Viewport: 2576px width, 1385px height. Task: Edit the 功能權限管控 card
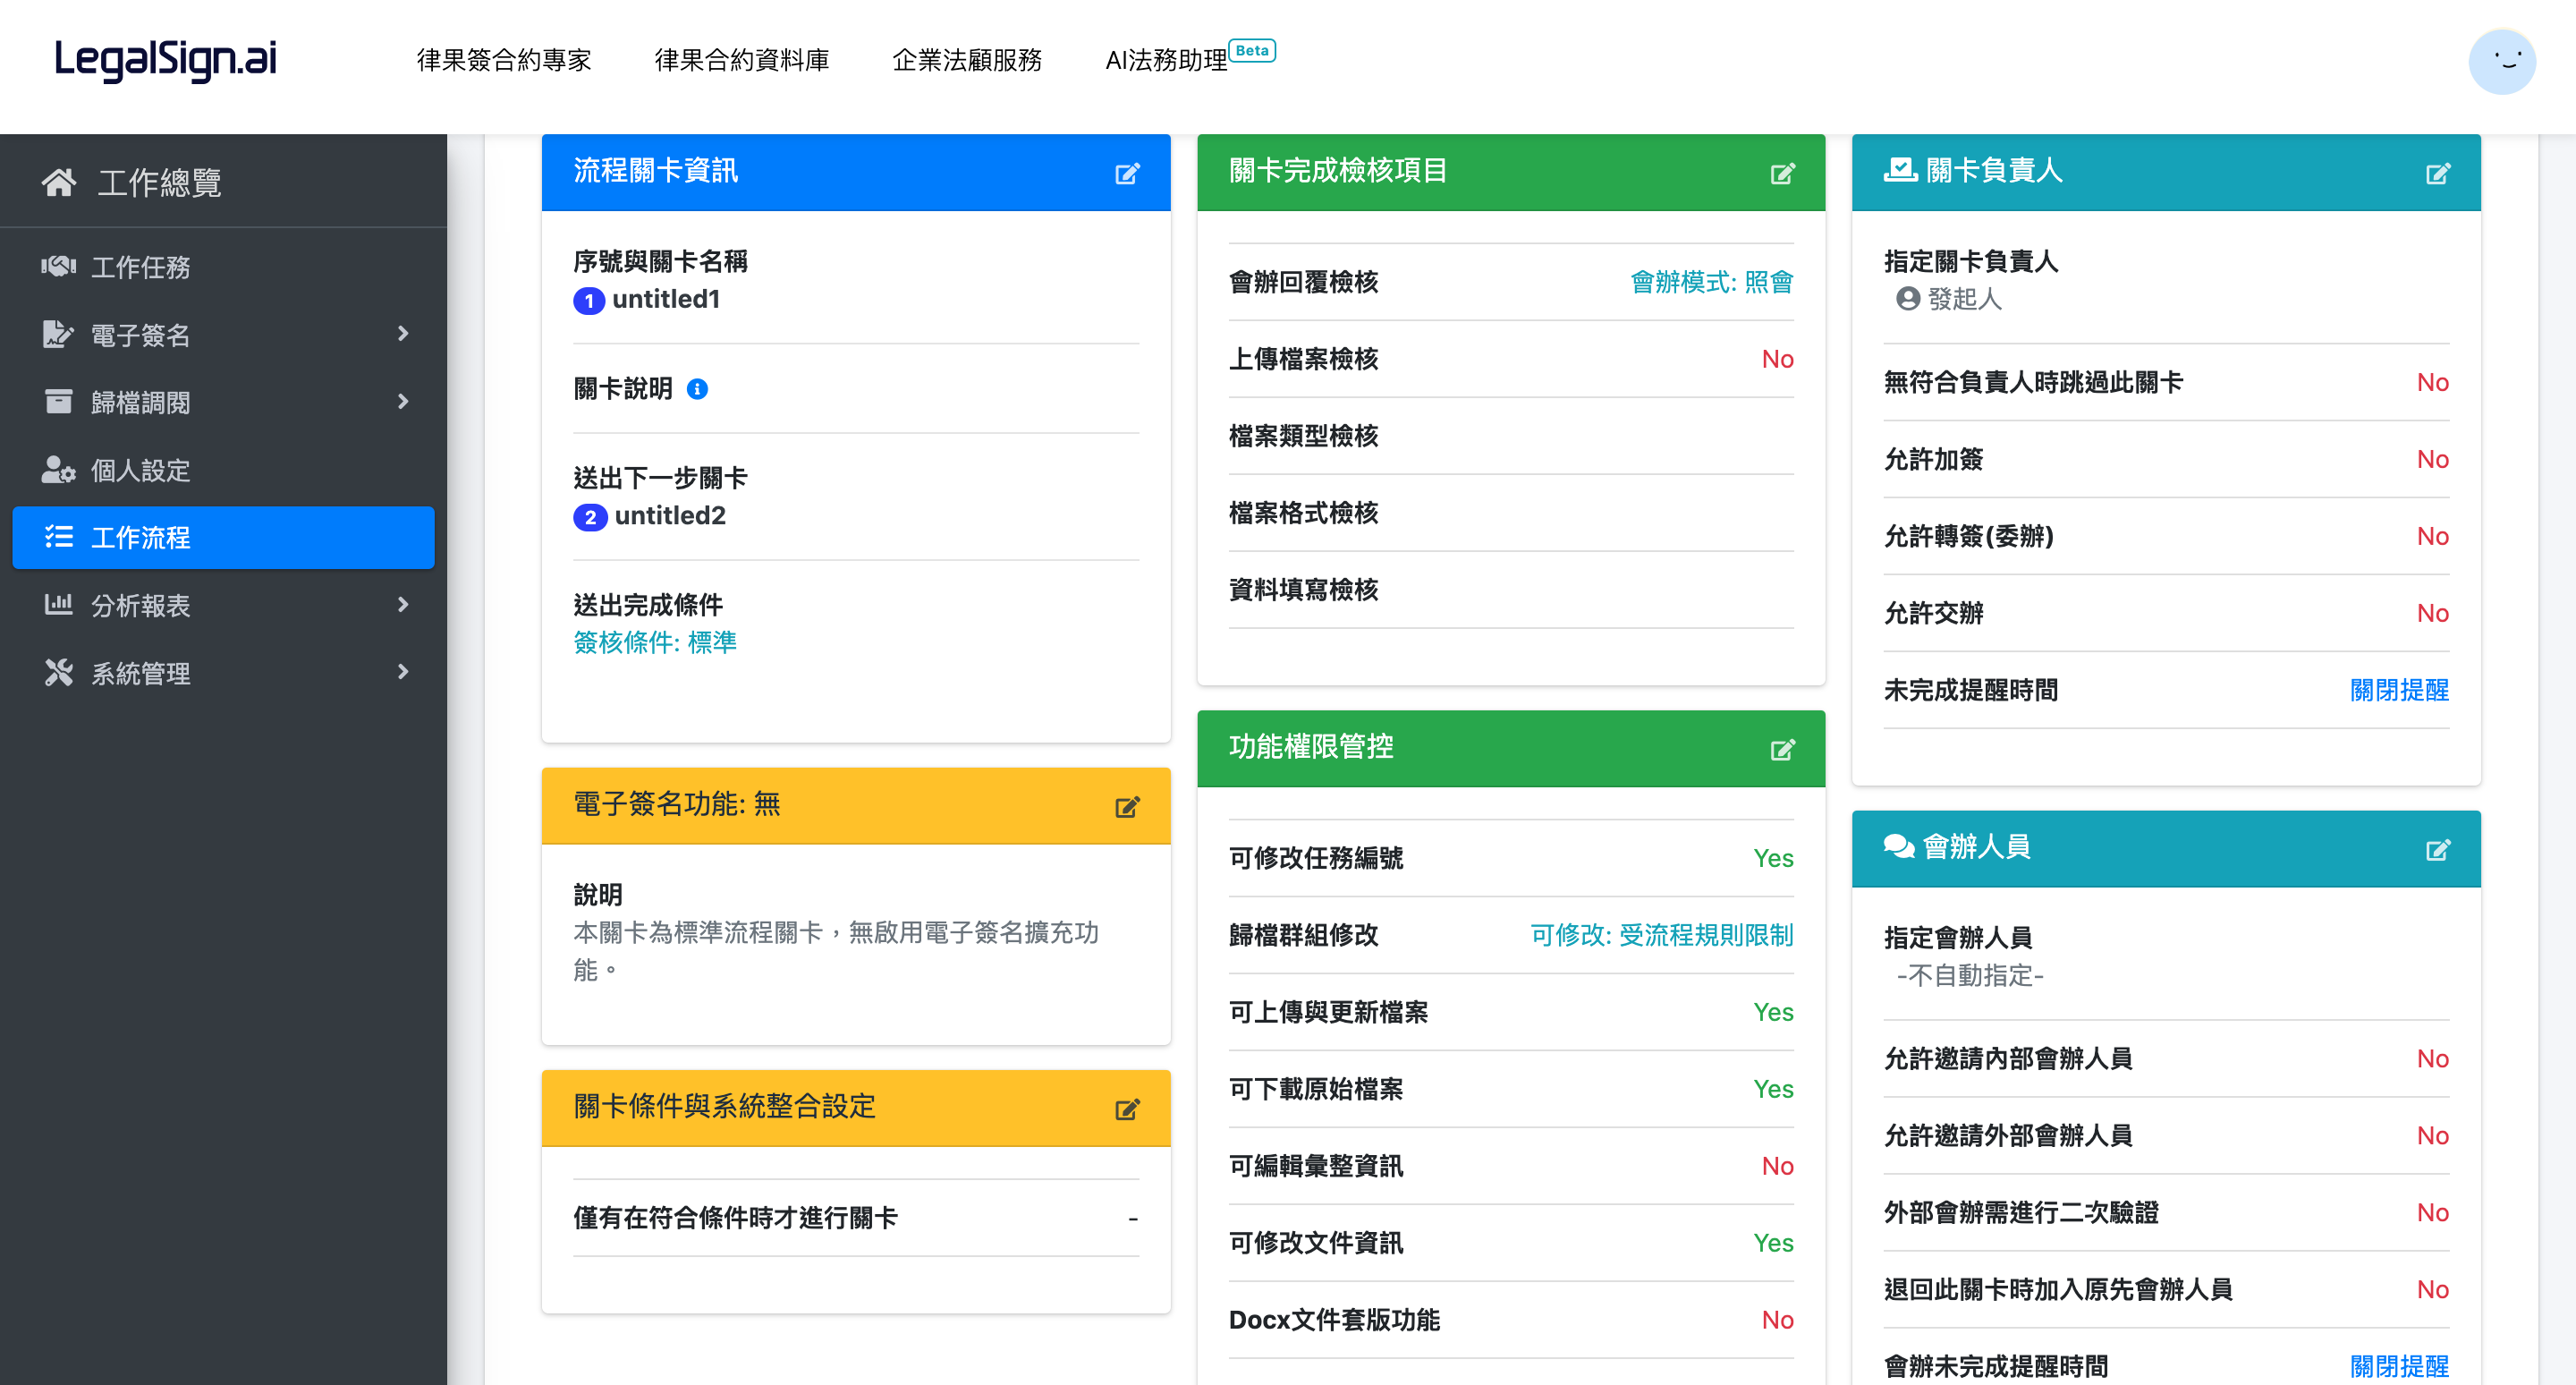click(1782, 749)
